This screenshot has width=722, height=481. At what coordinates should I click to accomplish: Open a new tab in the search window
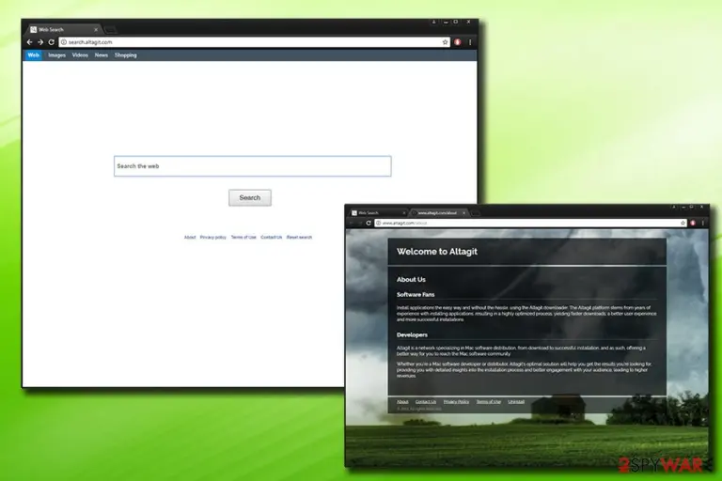[110, 30]
